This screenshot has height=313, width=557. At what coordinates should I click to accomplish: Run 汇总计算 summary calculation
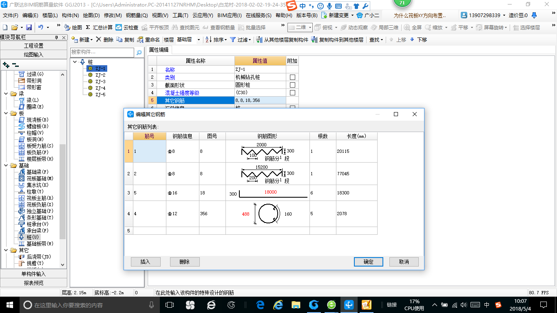pyautogui.click(x=99, y=27)
